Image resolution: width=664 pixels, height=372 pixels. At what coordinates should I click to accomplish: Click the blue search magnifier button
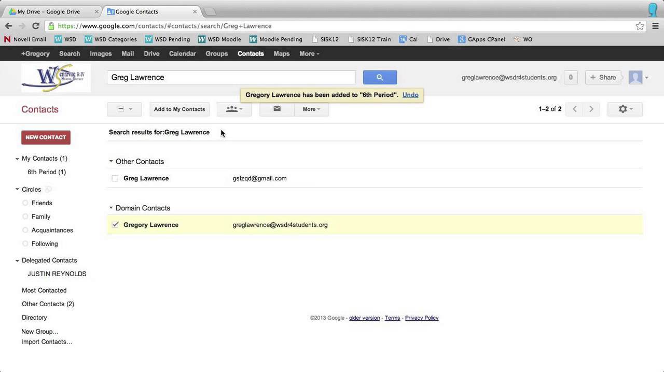(380, 77)
